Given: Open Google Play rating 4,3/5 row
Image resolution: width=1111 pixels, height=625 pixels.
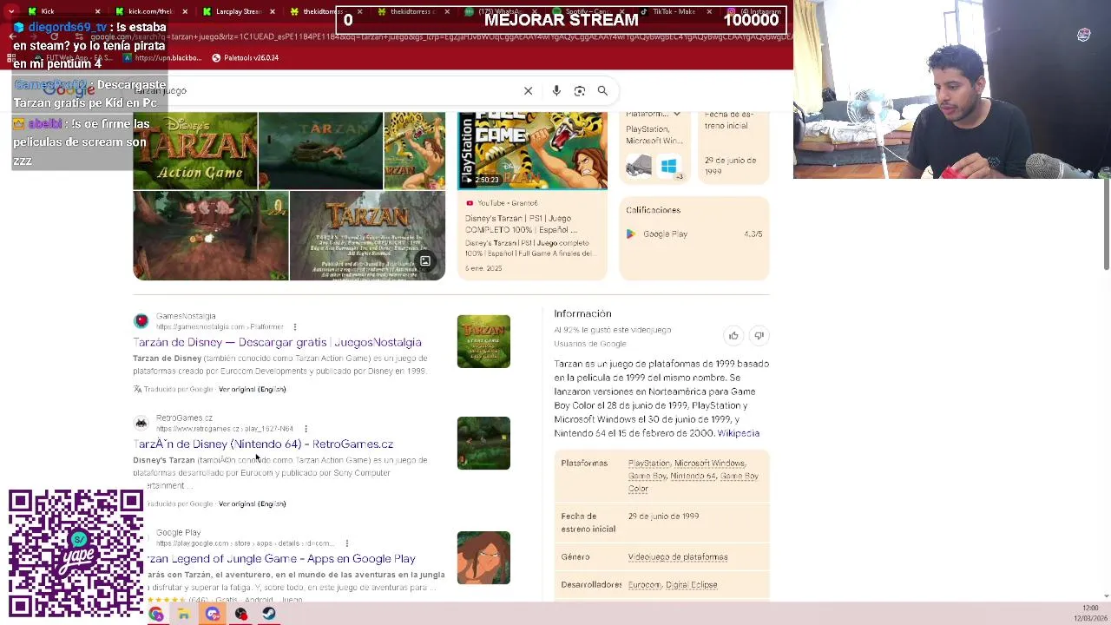Looking at the screenshot, I should tap(694, 234).
